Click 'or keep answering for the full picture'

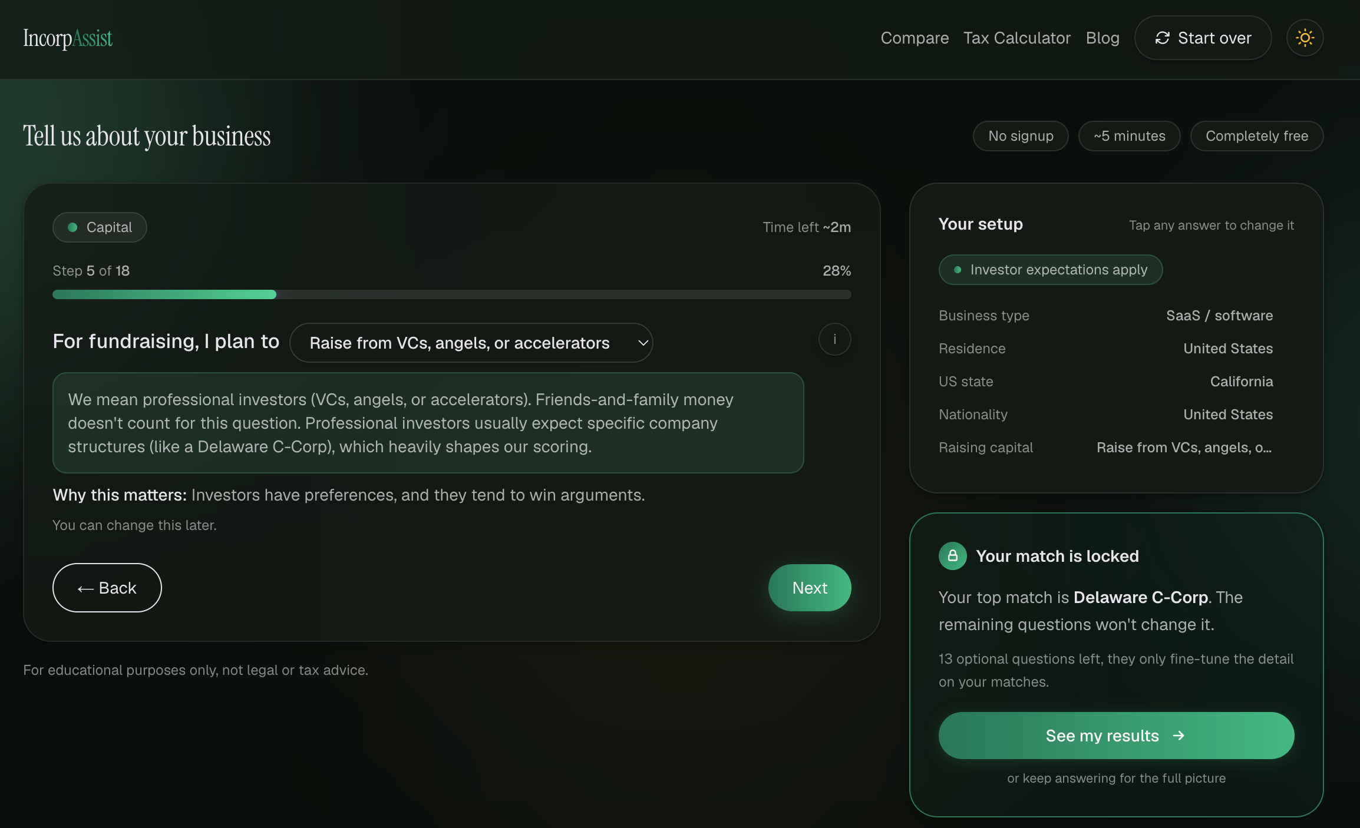tap(1116, 779)
